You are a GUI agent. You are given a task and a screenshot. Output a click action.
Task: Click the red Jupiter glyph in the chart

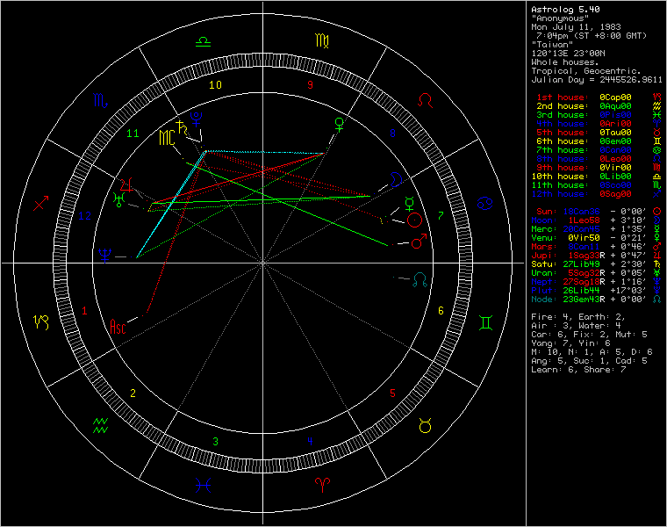click(x=128, y=185)
